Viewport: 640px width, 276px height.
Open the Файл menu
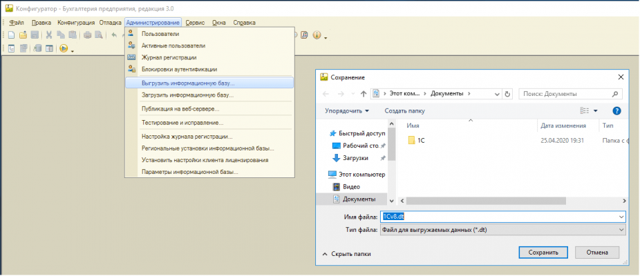click(x=17, y=22)
